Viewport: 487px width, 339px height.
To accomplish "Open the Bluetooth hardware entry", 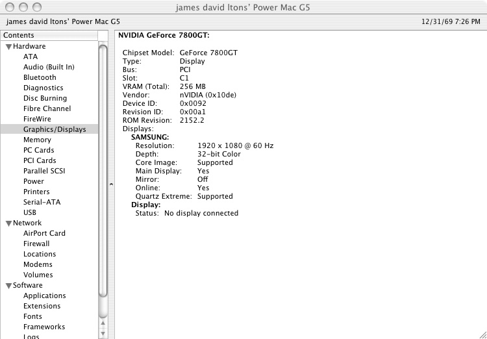I will pos(40,77).
